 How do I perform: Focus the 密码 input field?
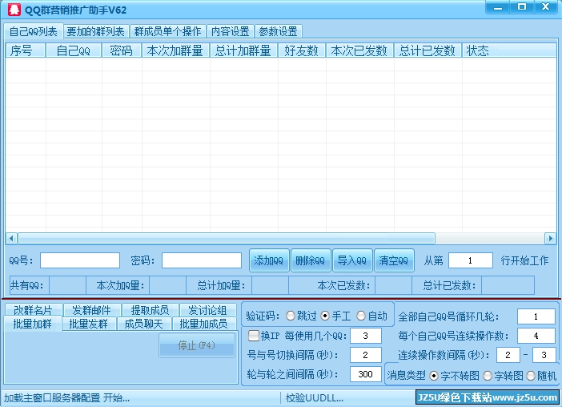pyautogui.click(x=202, y=260)
